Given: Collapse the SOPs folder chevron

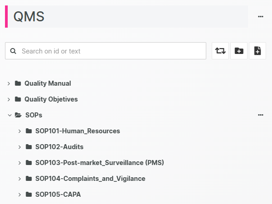Looking at the screenshot, I should (x=9, y=115).
